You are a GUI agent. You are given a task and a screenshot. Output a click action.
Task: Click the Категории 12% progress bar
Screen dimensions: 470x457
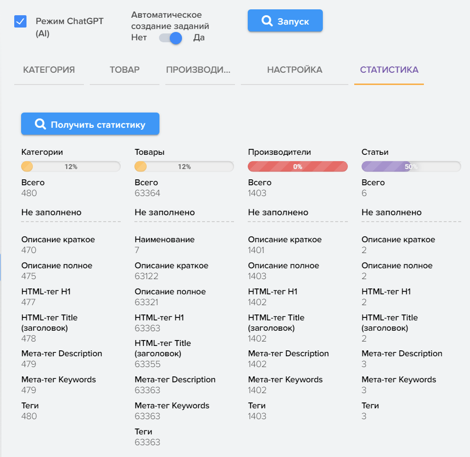pos(71,167)
